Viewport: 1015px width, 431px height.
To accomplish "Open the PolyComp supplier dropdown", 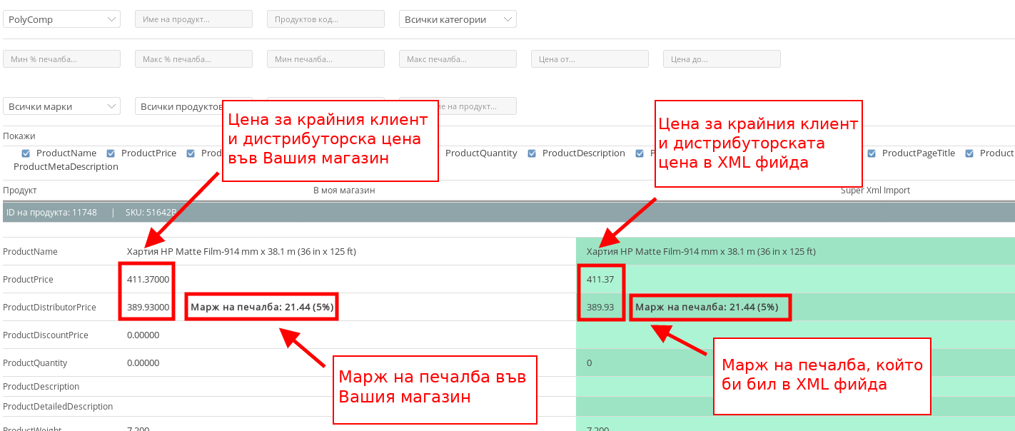I will (61, 19).
